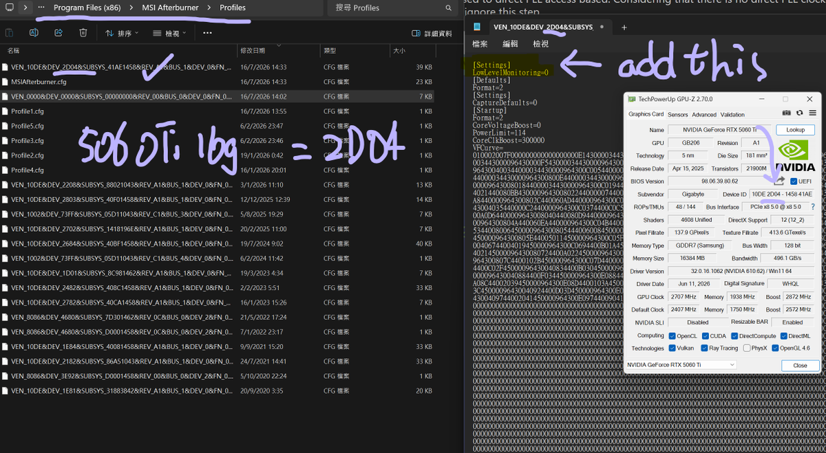Select the VEN_10DE&DEV_2803 config file

(218, 199)
